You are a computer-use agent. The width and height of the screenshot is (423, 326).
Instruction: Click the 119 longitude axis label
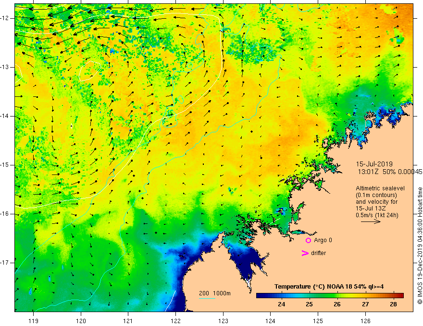[x=33, y=321]
